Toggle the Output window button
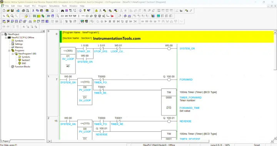The width and height of the screenshot is (277, 146). (x=8, y=21)
